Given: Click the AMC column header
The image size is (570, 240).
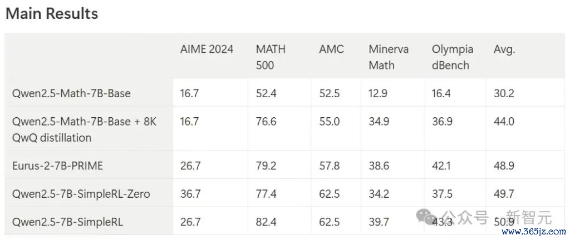Looking at the screenshot, I should click(331, 49).
